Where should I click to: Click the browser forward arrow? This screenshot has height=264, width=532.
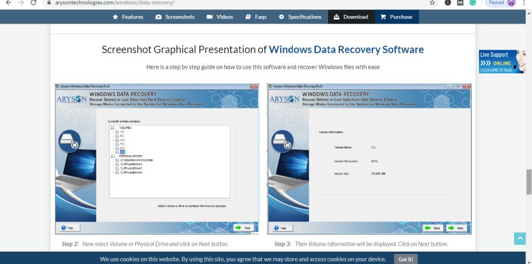21,3
